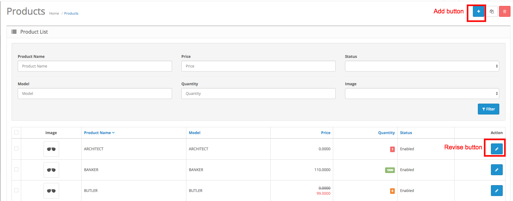Viewport: 513px width, 201px height.
Task: Click the Product List list icon
Action: click(x=14, y=32)
